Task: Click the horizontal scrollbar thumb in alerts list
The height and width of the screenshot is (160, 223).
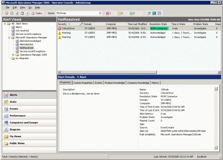Action: (109, 72)
